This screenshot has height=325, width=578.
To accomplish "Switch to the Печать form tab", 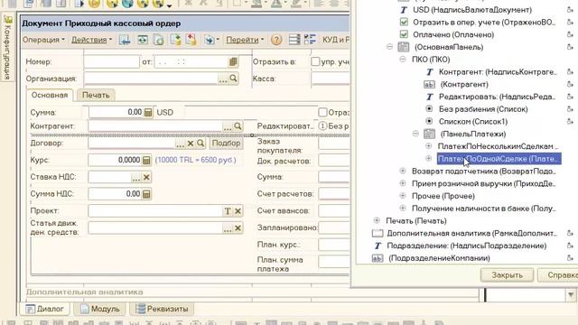I will pos(96,95).
